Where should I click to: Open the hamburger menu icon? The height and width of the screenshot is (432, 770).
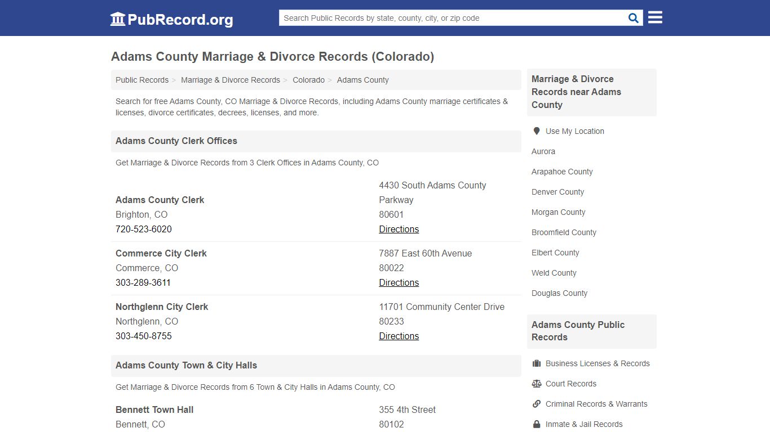(x=655, y=17)
